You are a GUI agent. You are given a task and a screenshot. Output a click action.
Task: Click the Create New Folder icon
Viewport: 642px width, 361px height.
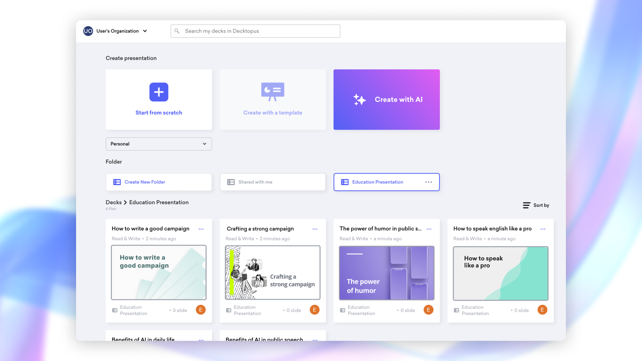tap(117, 182)
